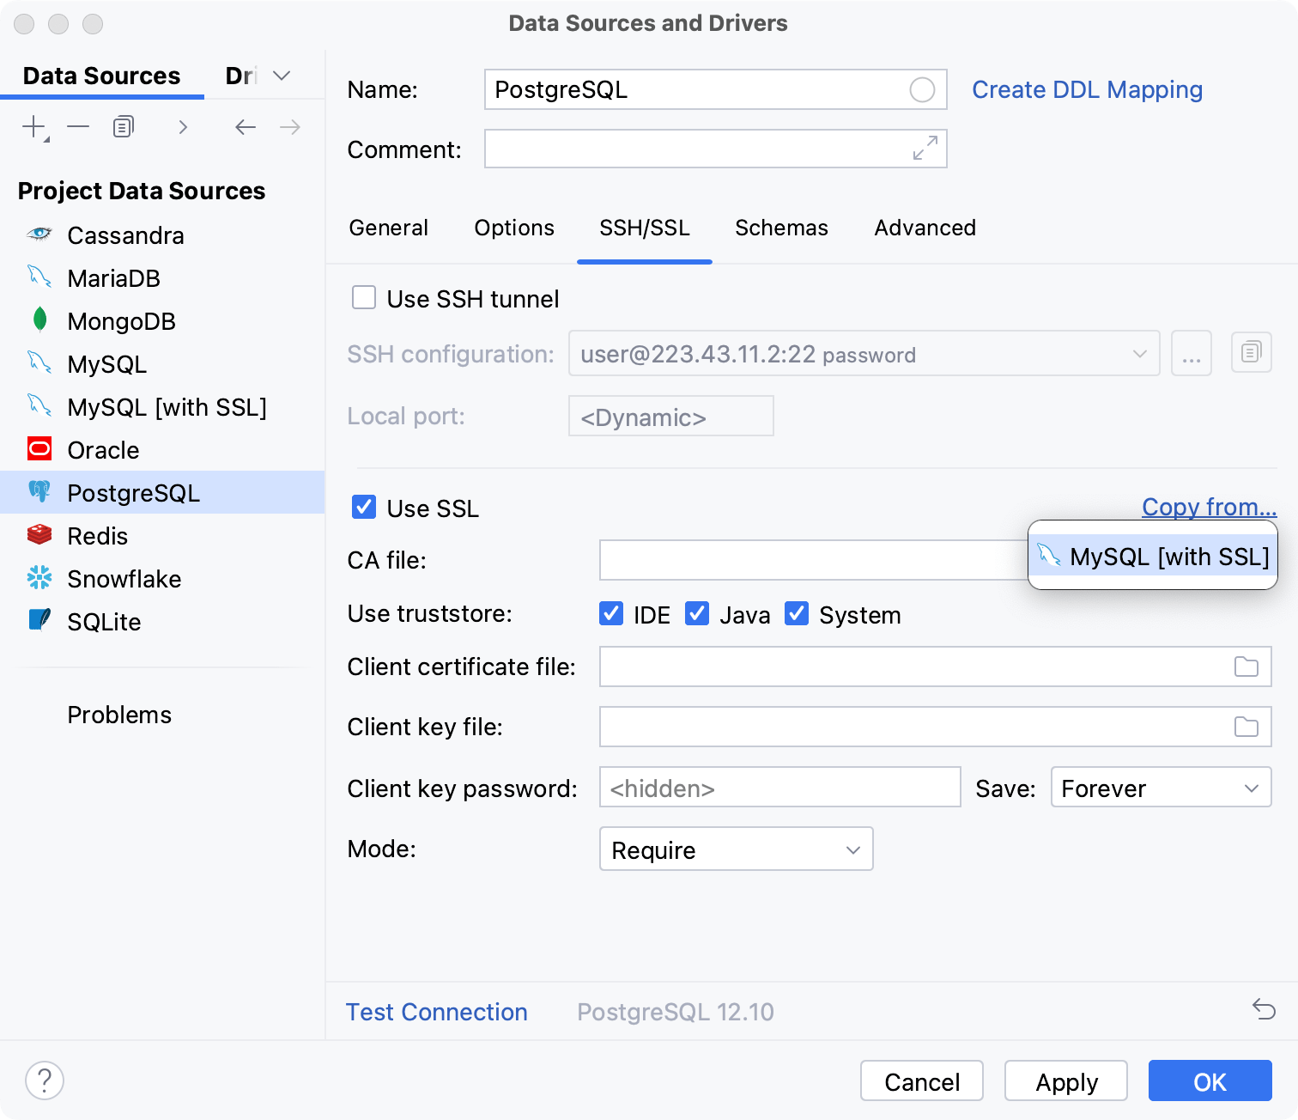Viewport: 1298px width, 1120px height.
Task: Uncheck the Java truststore option
Action: pos(697,613)
